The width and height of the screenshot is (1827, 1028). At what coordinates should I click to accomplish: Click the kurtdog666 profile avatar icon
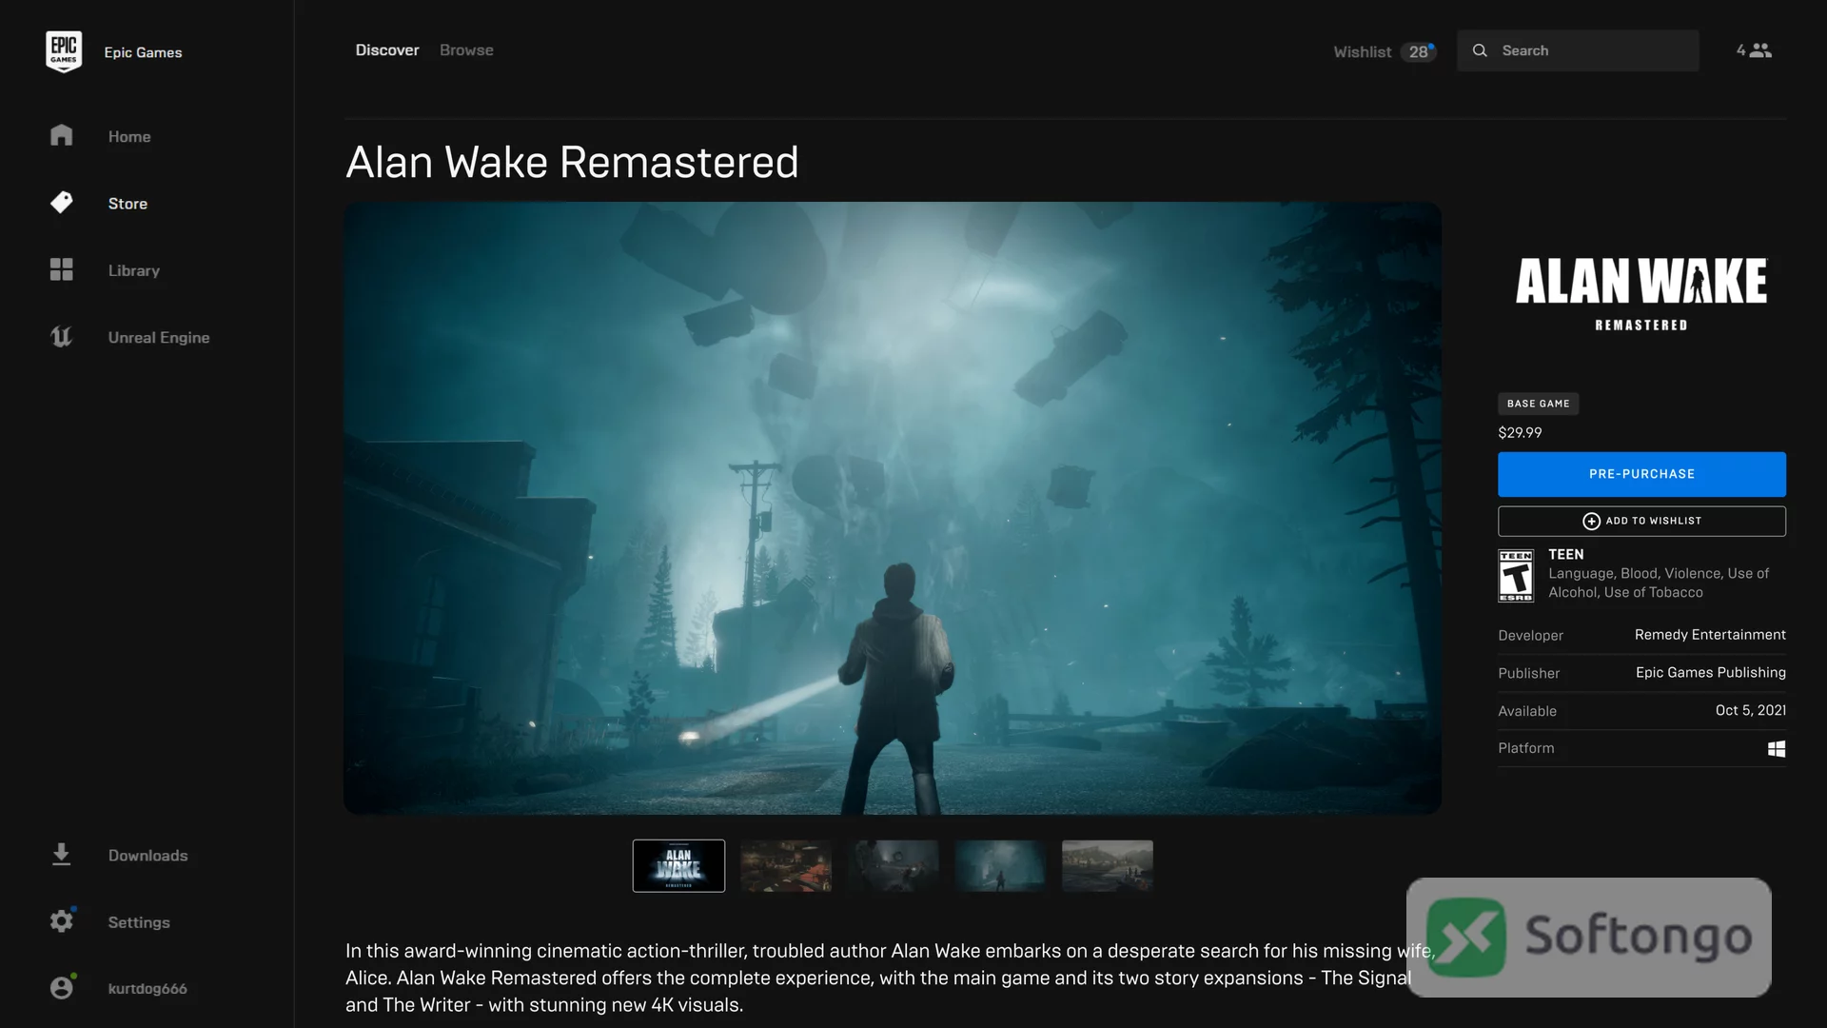[x=62, y=988]
